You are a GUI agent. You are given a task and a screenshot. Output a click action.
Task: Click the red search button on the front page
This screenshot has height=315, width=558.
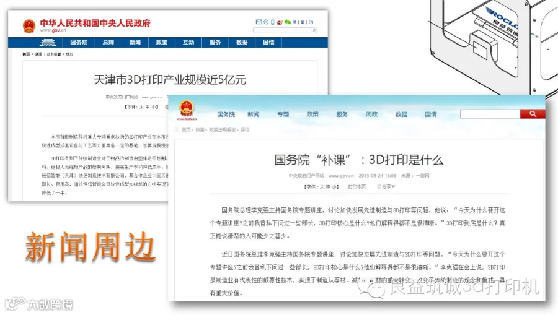pyautogui.click(x=533, y=114)
